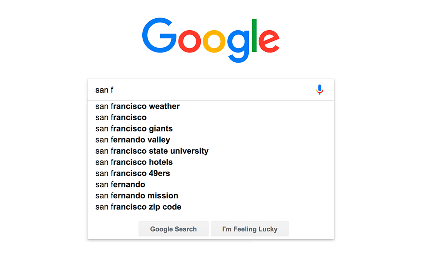Select the "san fernando valley" suggestion
The image size is (421, 254).
point(133,140)
